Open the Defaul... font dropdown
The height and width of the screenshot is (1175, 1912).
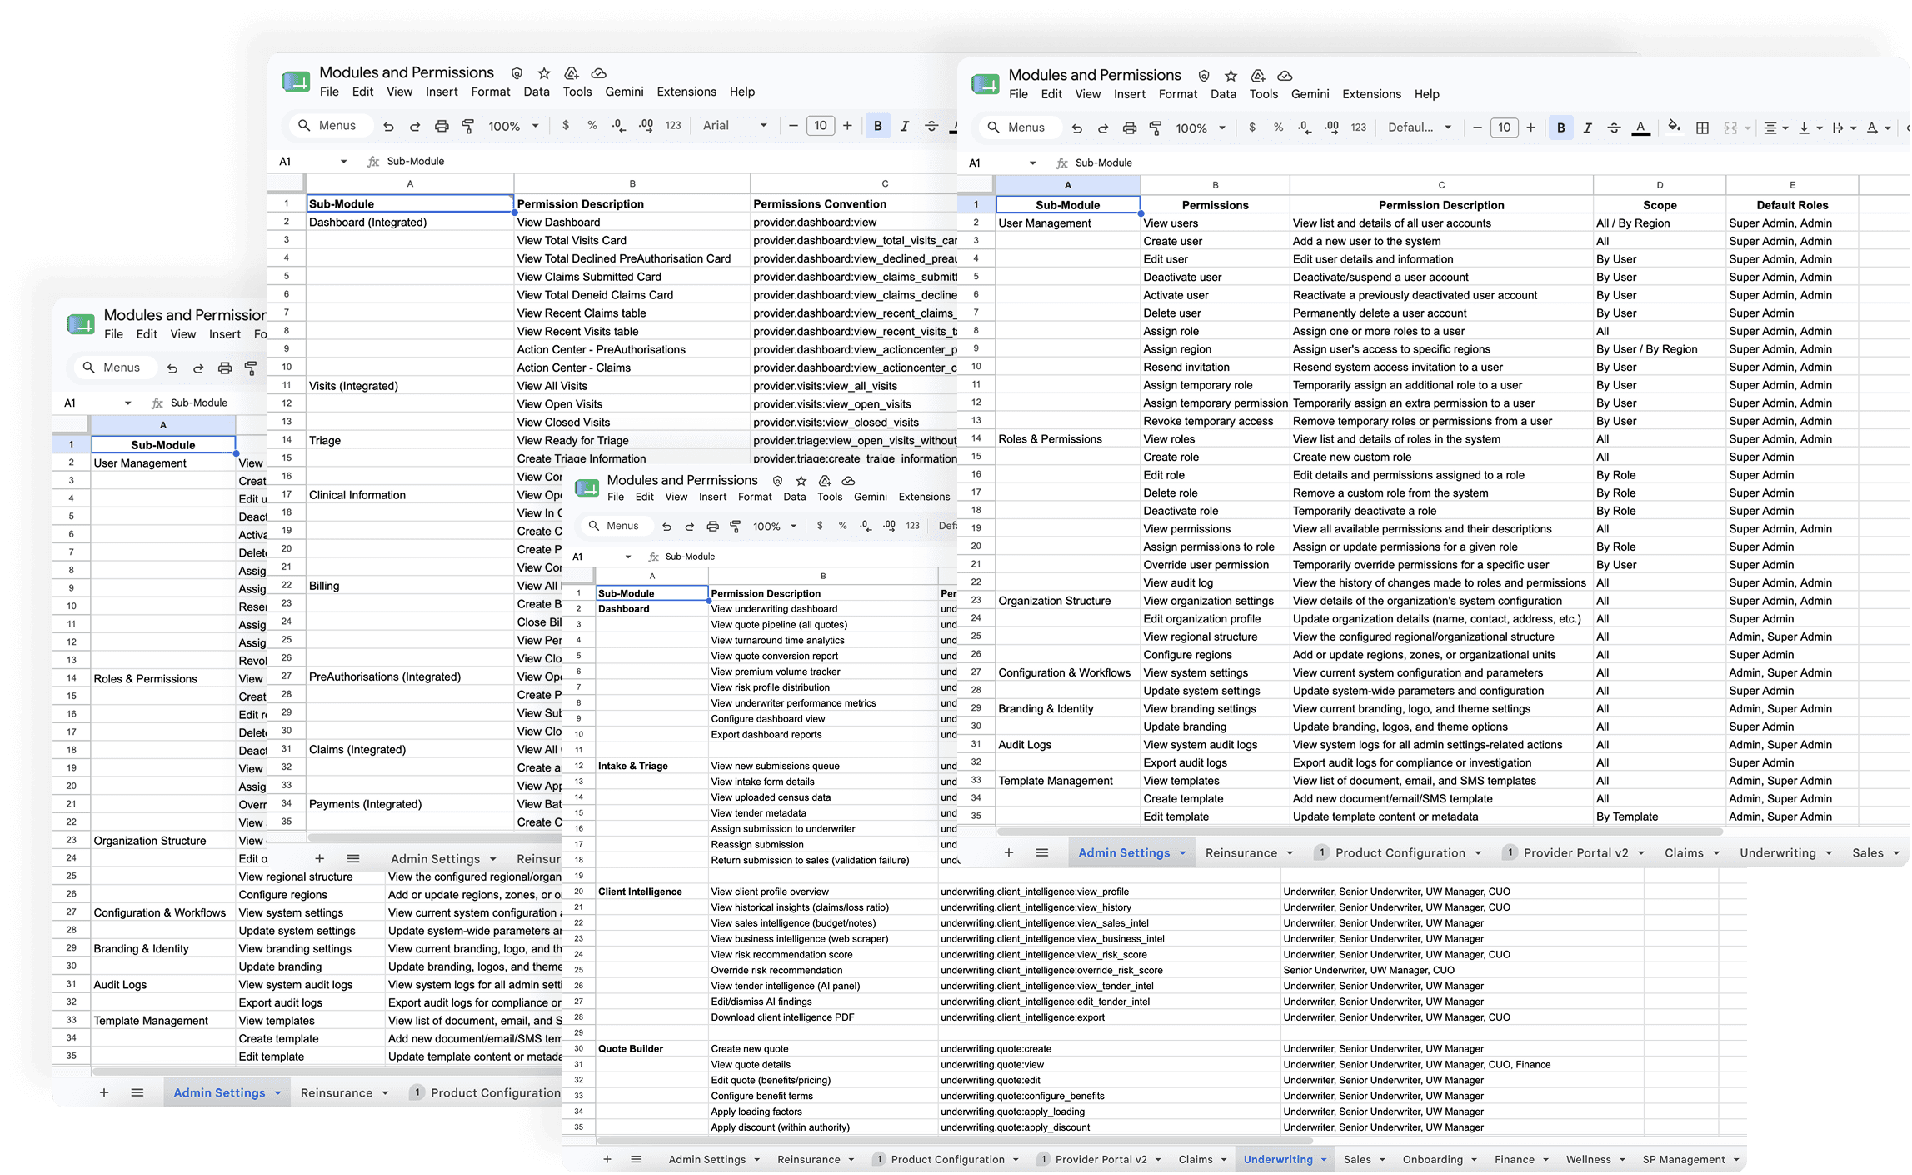1420,127
